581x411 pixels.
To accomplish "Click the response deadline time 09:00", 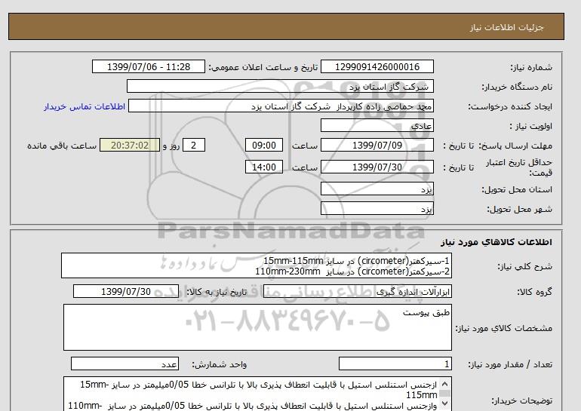I will (264, 145).
